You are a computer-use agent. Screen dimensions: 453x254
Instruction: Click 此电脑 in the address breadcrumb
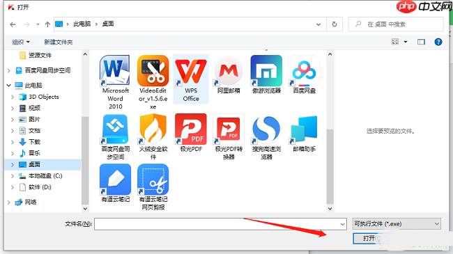coord(82,24)
